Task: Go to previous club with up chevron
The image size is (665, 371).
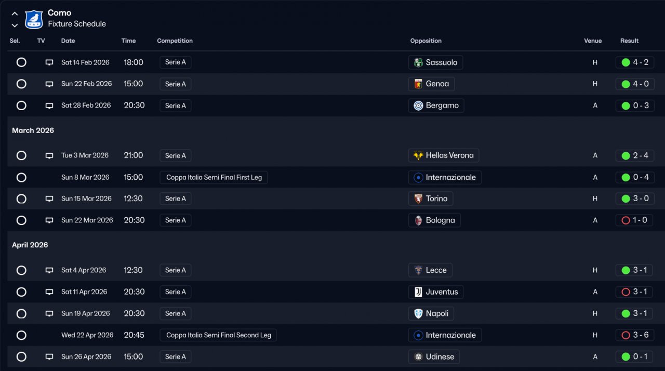Action: pyautogui.click(x=15, y=14)
